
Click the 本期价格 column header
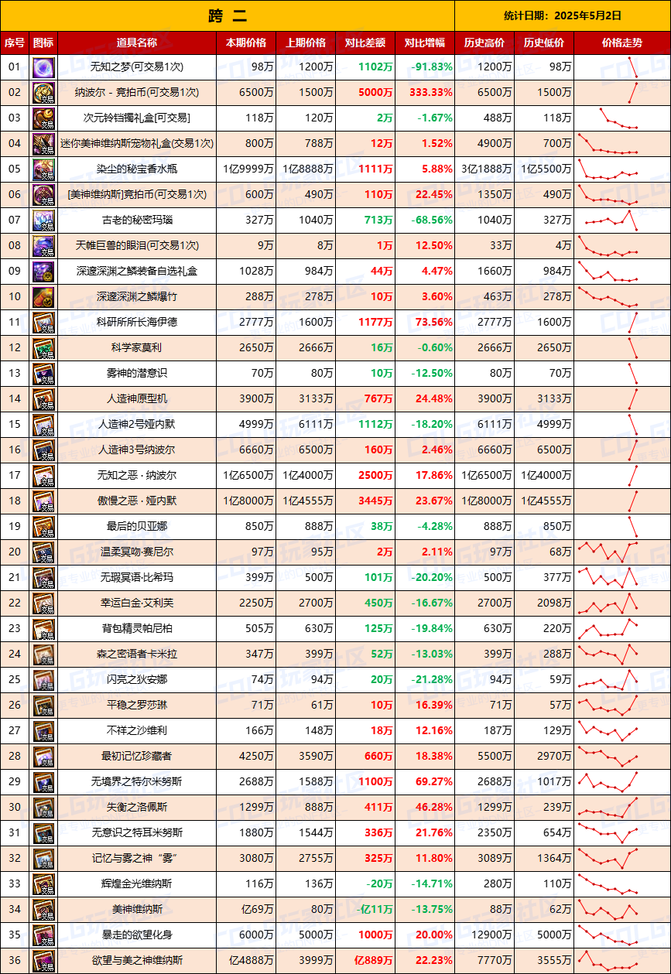click(246, 43)
